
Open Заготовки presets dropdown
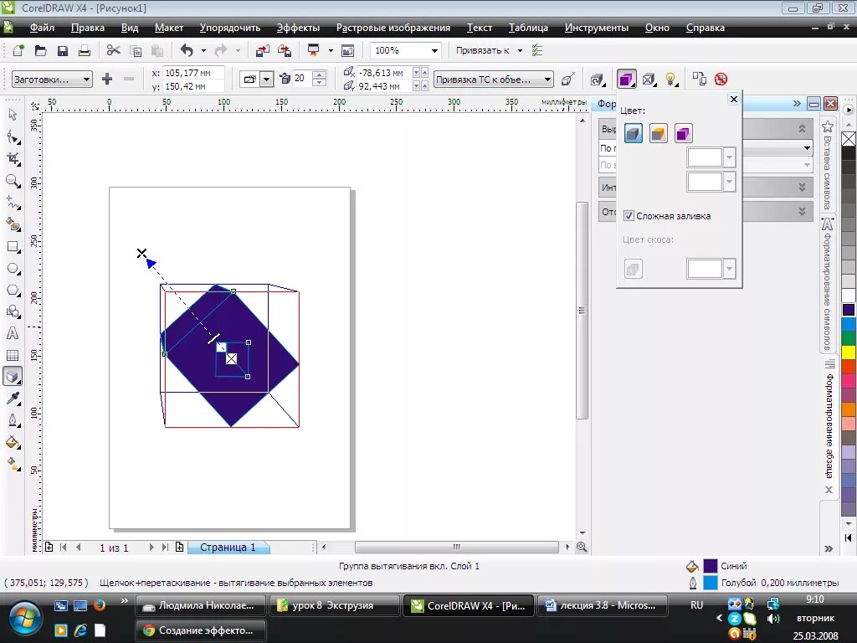pyautogui.click(x=52, y=80)
